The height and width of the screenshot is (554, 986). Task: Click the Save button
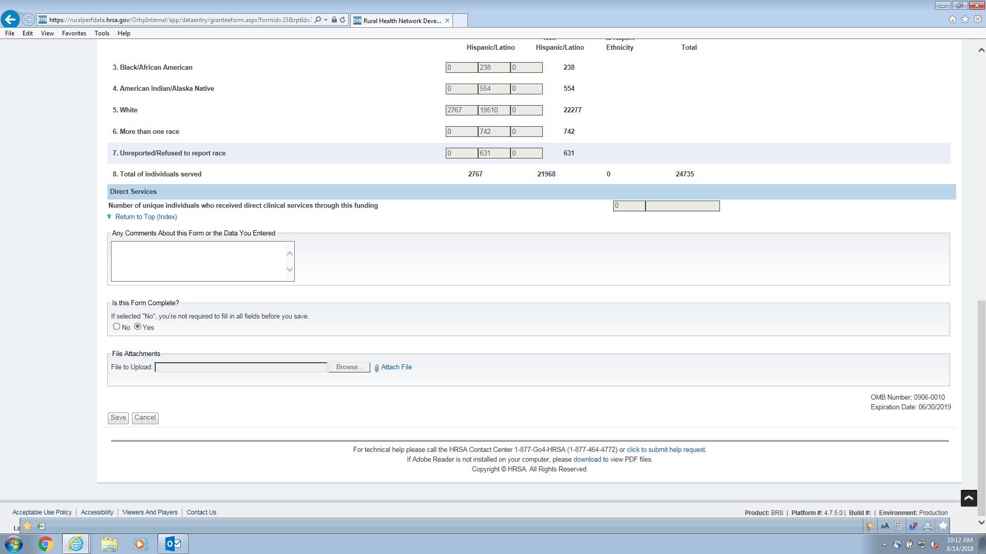coord(118,418)
